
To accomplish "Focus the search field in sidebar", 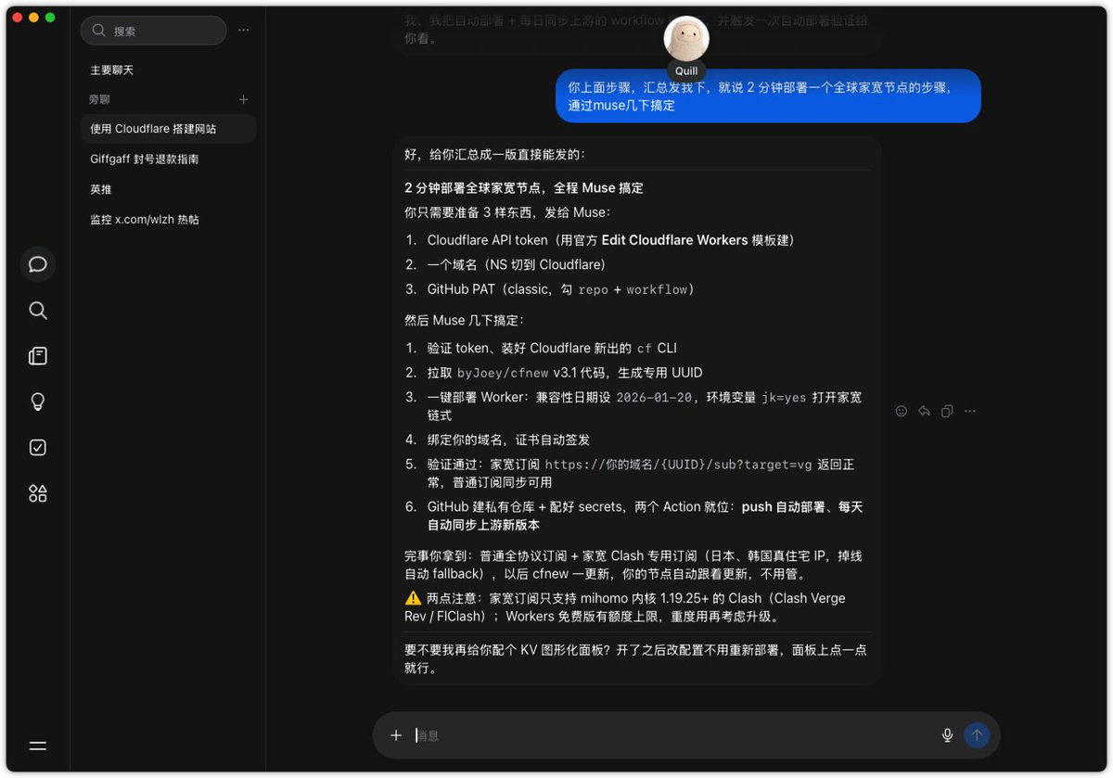I will pyautogui.click(x=154, y=31).
